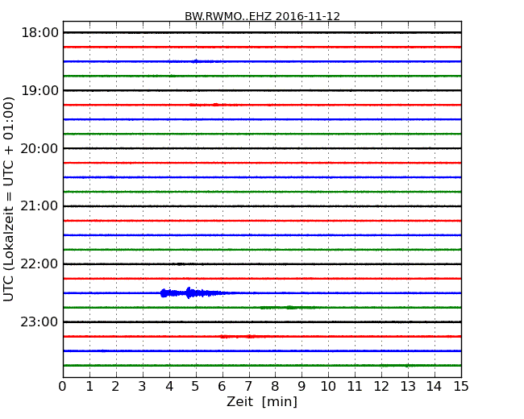Click the x-axis tick label 1

tap(89, 387)
